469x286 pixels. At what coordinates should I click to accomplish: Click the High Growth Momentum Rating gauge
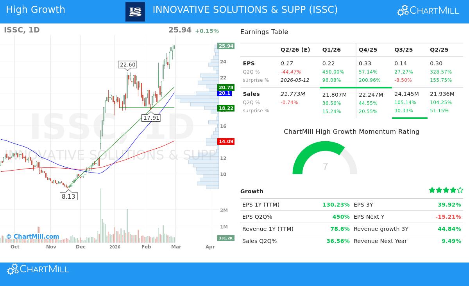pos(325,160)
